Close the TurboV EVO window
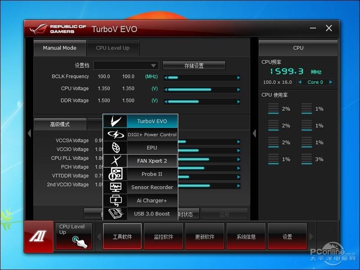Image resolution: width=360 pixels, height=270 pixels. point(329,28)
